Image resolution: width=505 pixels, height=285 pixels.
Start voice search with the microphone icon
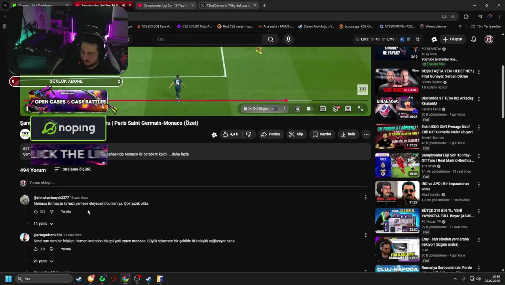click(x=288, y=39)
